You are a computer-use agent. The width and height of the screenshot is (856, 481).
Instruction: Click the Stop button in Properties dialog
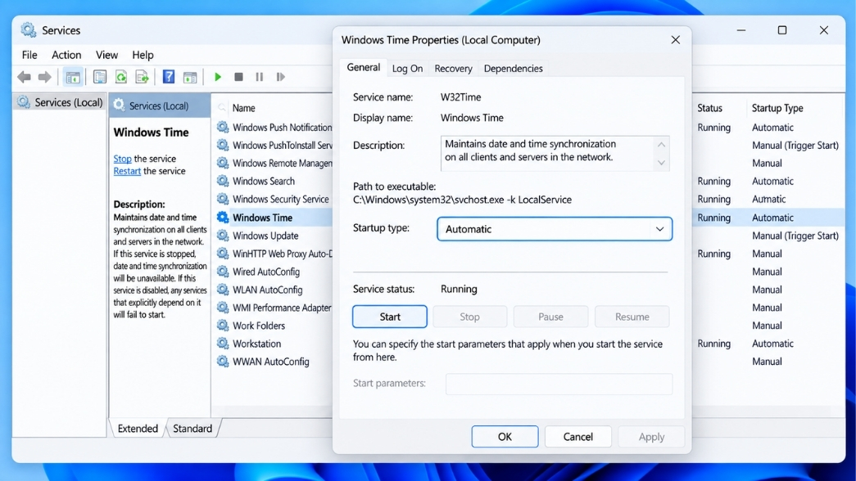(469, 317)
